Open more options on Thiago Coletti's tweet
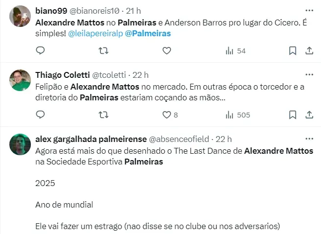The image size is (321, 234). coord(309,75)
